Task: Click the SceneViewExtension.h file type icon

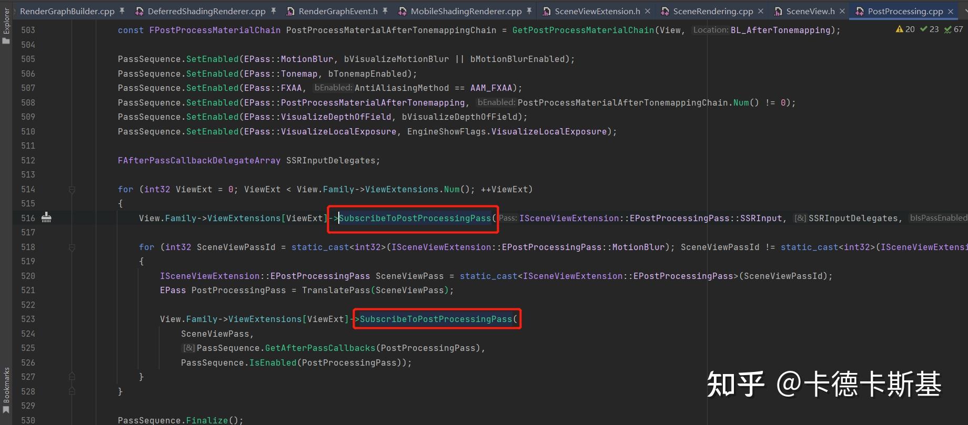Action: coord(547,11)
